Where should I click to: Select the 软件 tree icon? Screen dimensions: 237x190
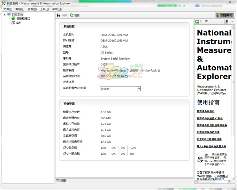pos(14,23)
